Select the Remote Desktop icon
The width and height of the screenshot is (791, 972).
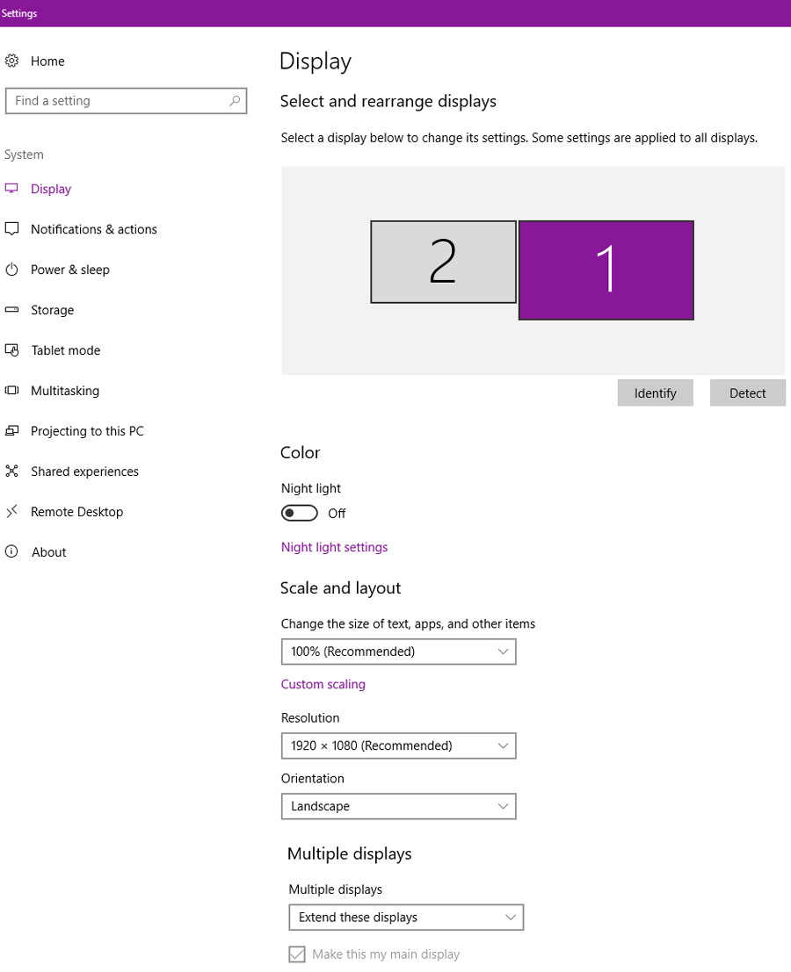click(x=11, y=511)
